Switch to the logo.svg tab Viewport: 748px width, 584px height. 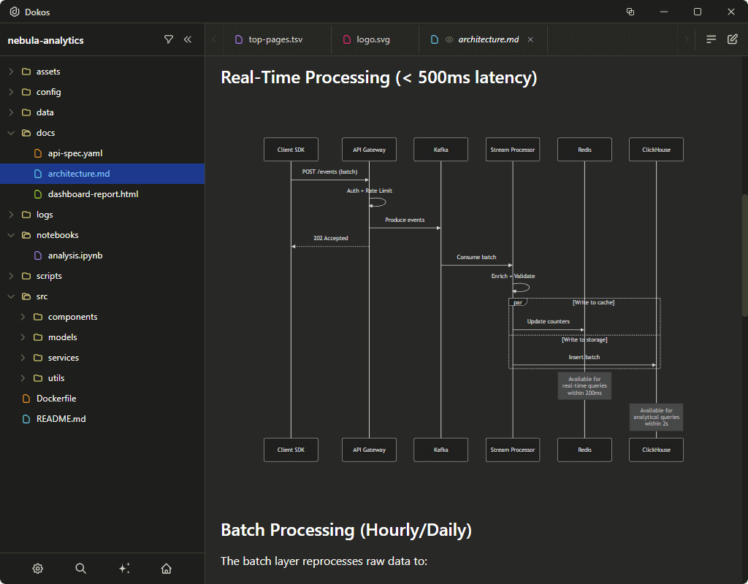pyautogui.click(x=374, y=39)
